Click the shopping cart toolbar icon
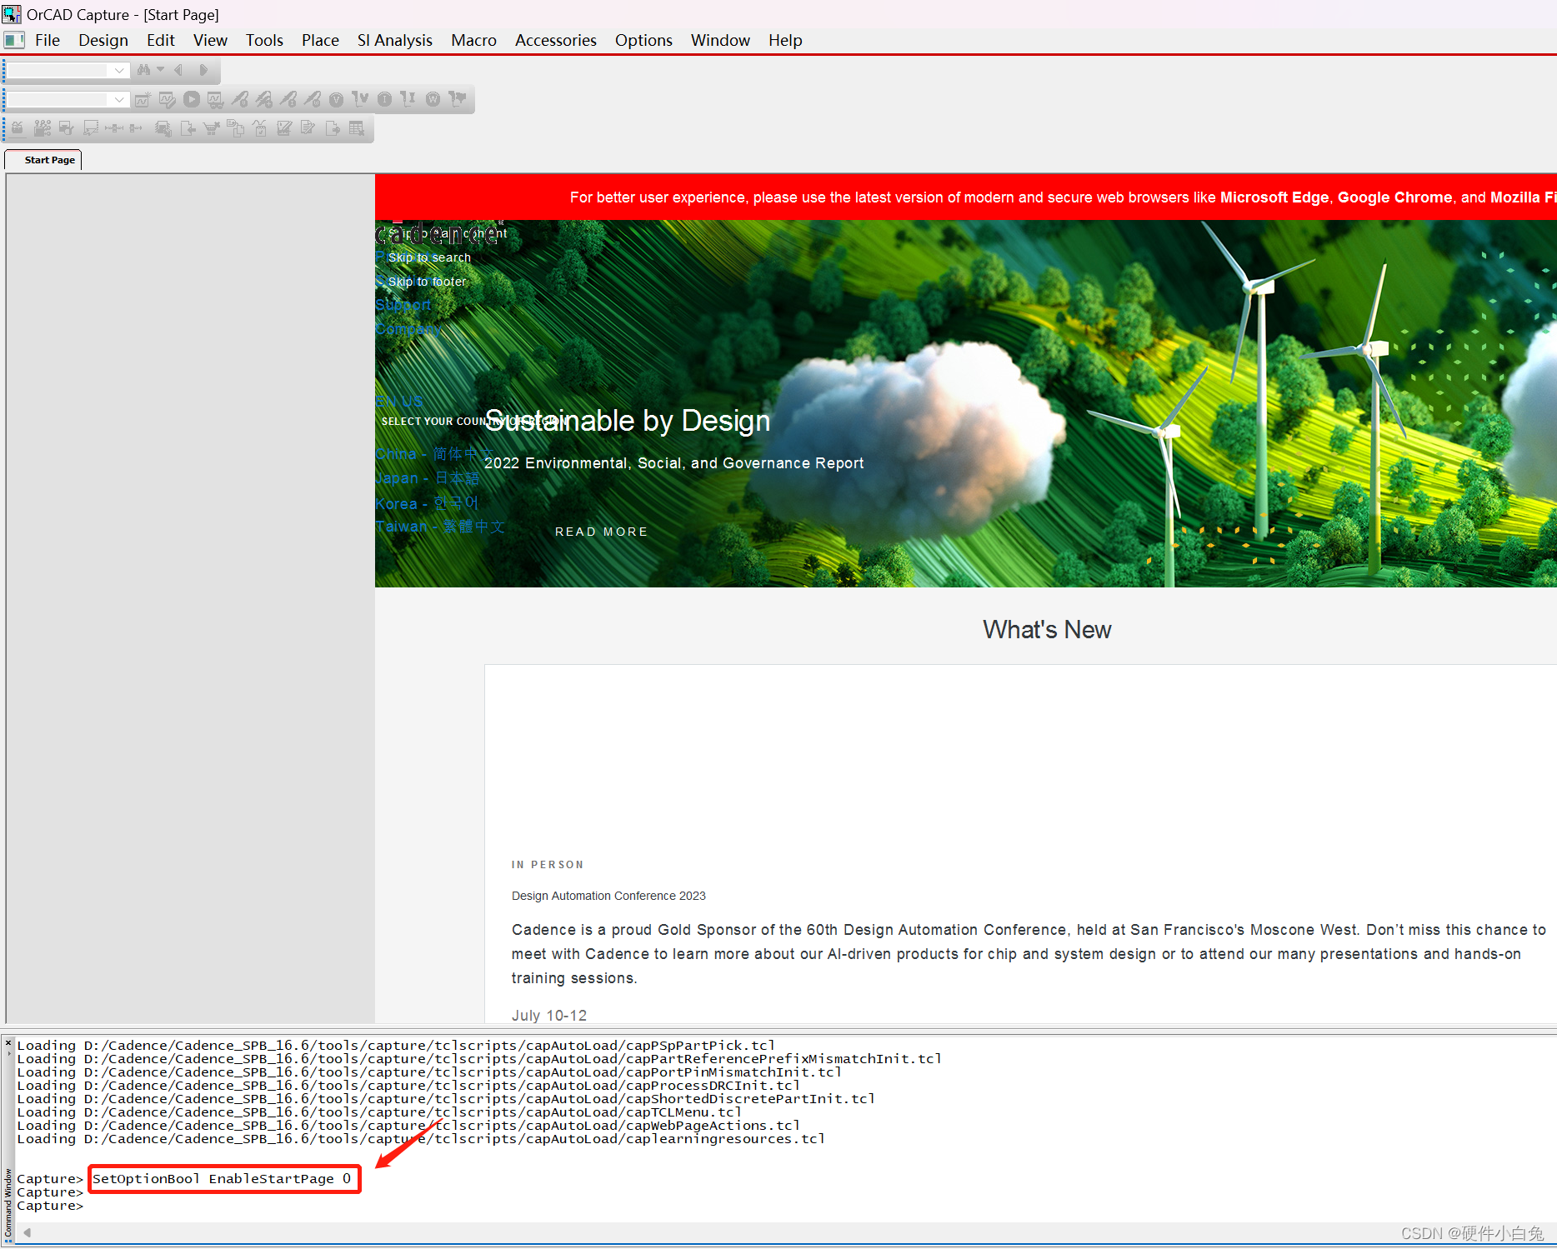The width and height of the screenshot is (1557, 1249). click(212, 128)
